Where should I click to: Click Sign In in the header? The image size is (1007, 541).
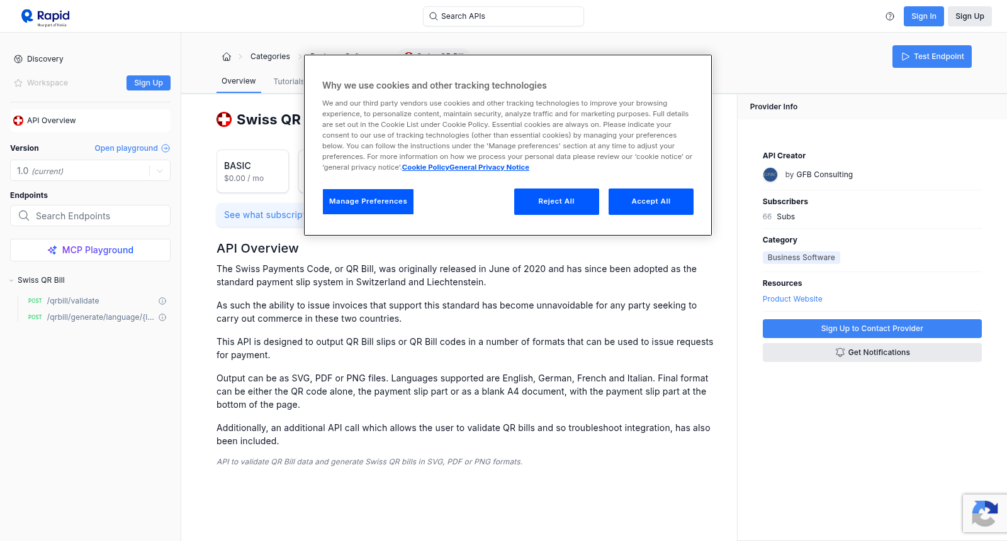[924, 16]
